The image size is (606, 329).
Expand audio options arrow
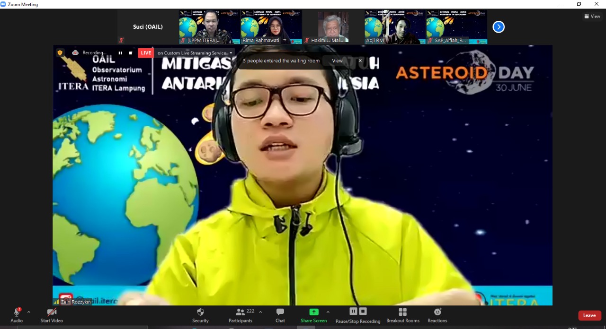point(29,312)
